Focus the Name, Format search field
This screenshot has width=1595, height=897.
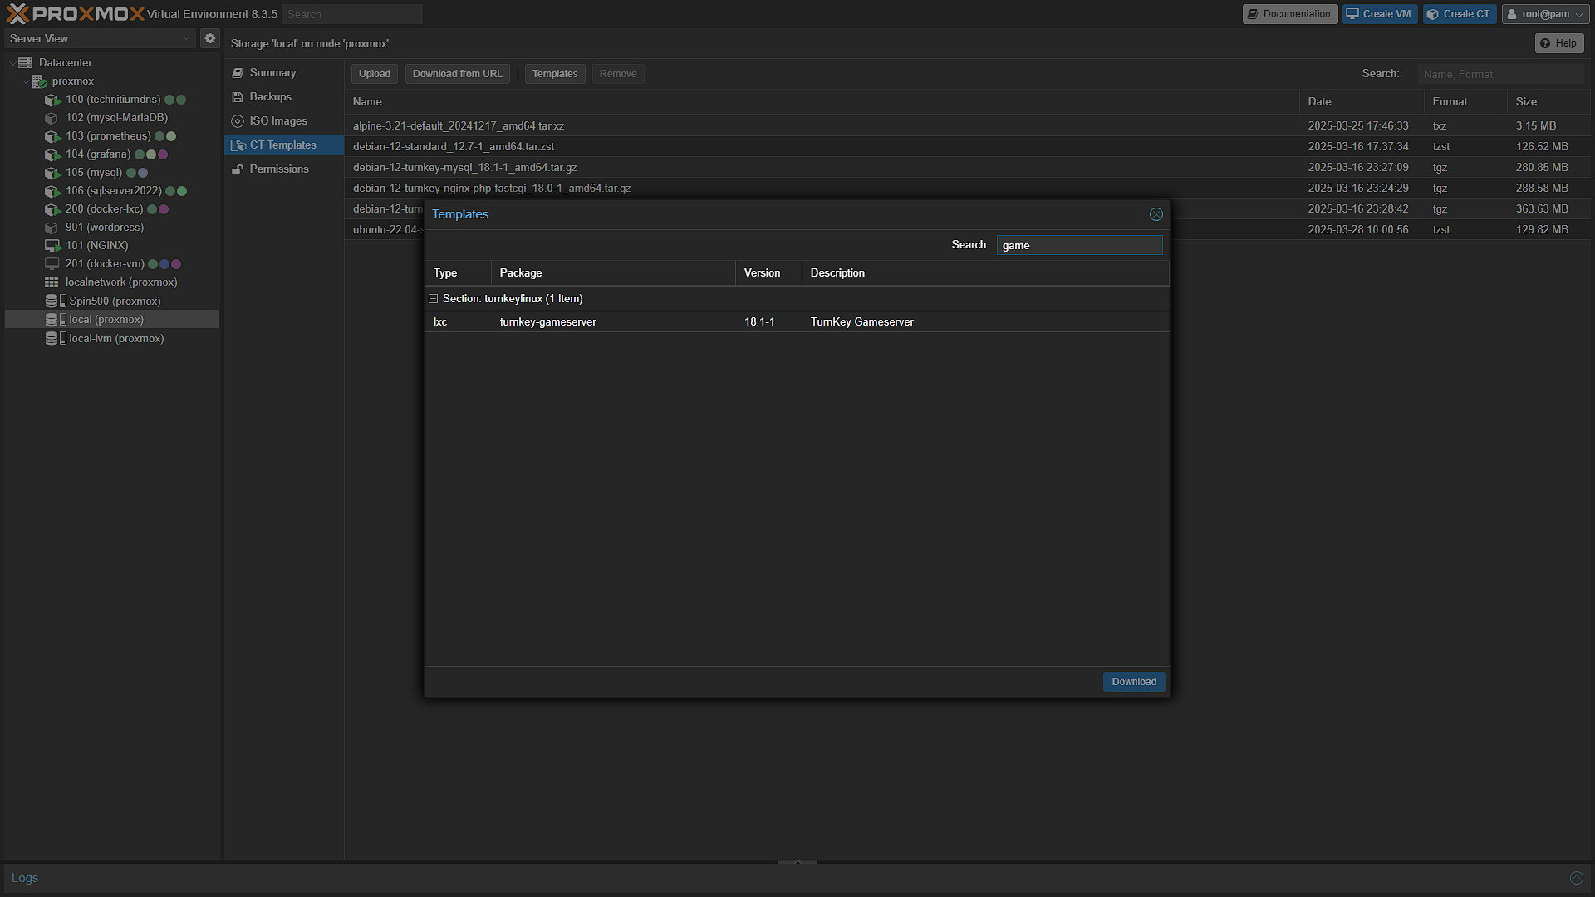(x=1501, y=74)
